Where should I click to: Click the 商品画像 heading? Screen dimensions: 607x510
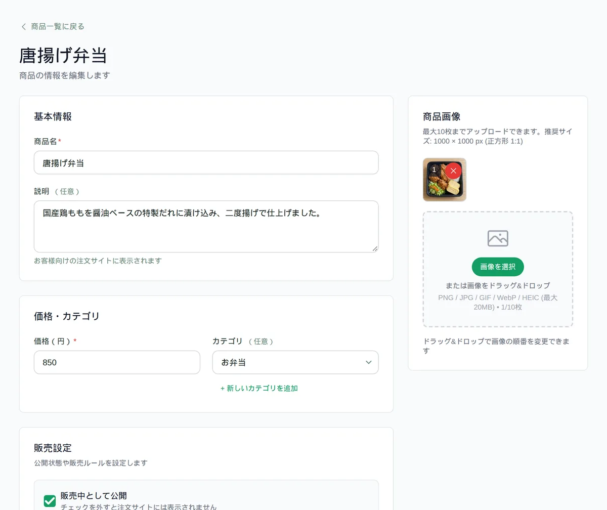442,117
